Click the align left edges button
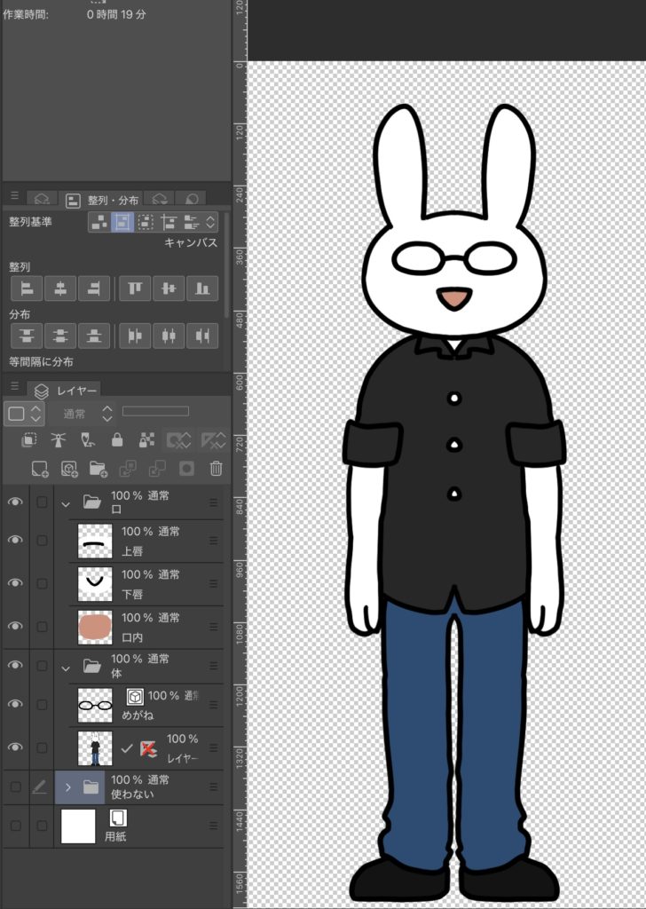 click(x=27, y=289)
